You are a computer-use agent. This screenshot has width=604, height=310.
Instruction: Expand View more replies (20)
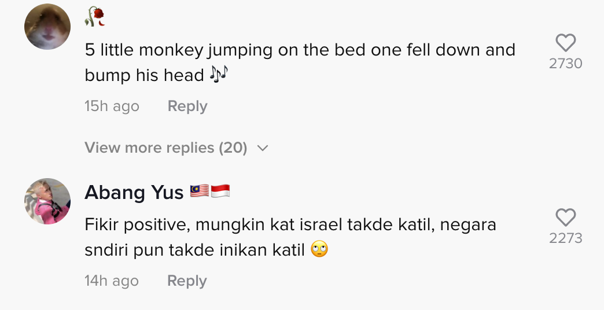pos(166,148)
